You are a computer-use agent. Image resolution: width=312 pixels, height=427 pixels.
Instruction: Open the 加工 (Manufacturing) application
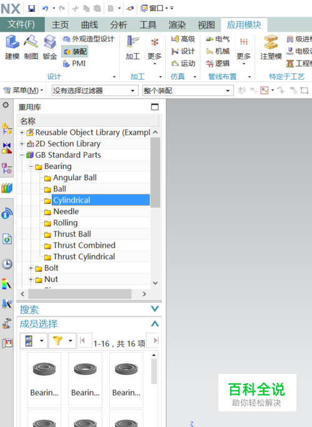[x=133, y=47]
